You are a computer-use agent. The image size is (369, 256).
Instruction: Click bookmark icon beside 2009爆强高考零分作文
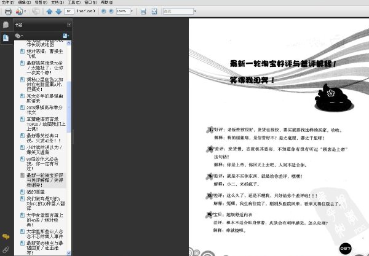pyautogui.click(x=22, y=107)
